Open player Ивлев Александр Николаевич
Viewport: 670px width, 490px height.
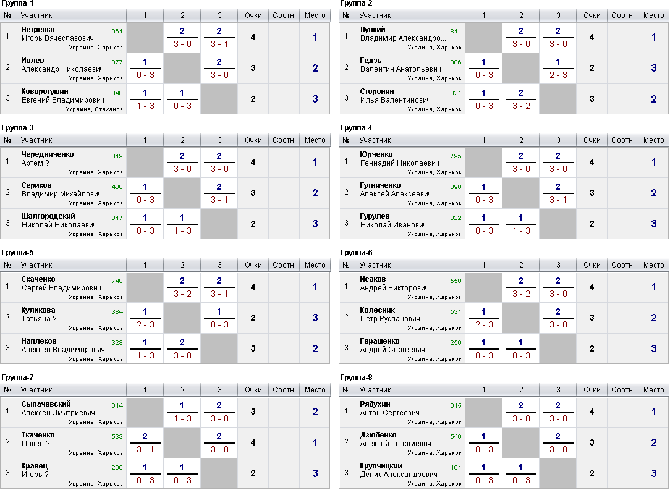[x=62, y=64]
